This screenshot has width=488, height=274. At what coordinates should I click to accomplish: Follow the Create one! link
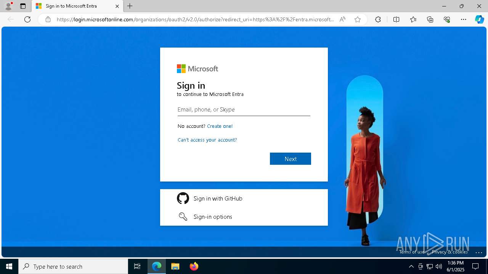point(220,126)
